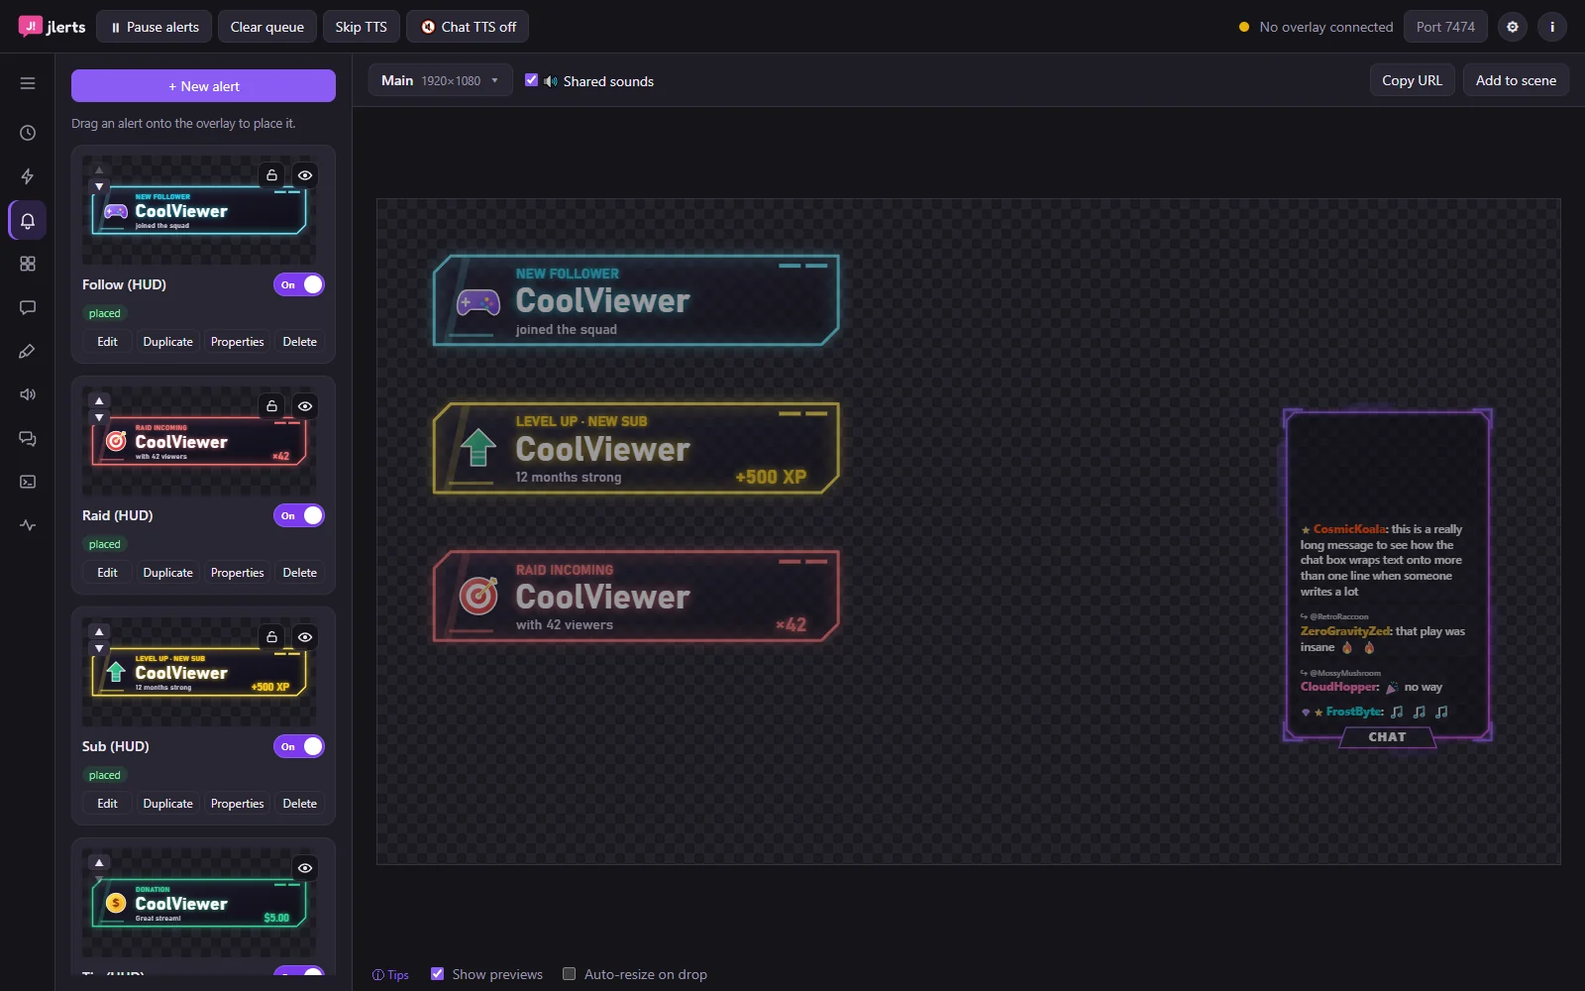
Task: Click the lock icon on Follow (HUD) card
Action: [x=271, y=175]
